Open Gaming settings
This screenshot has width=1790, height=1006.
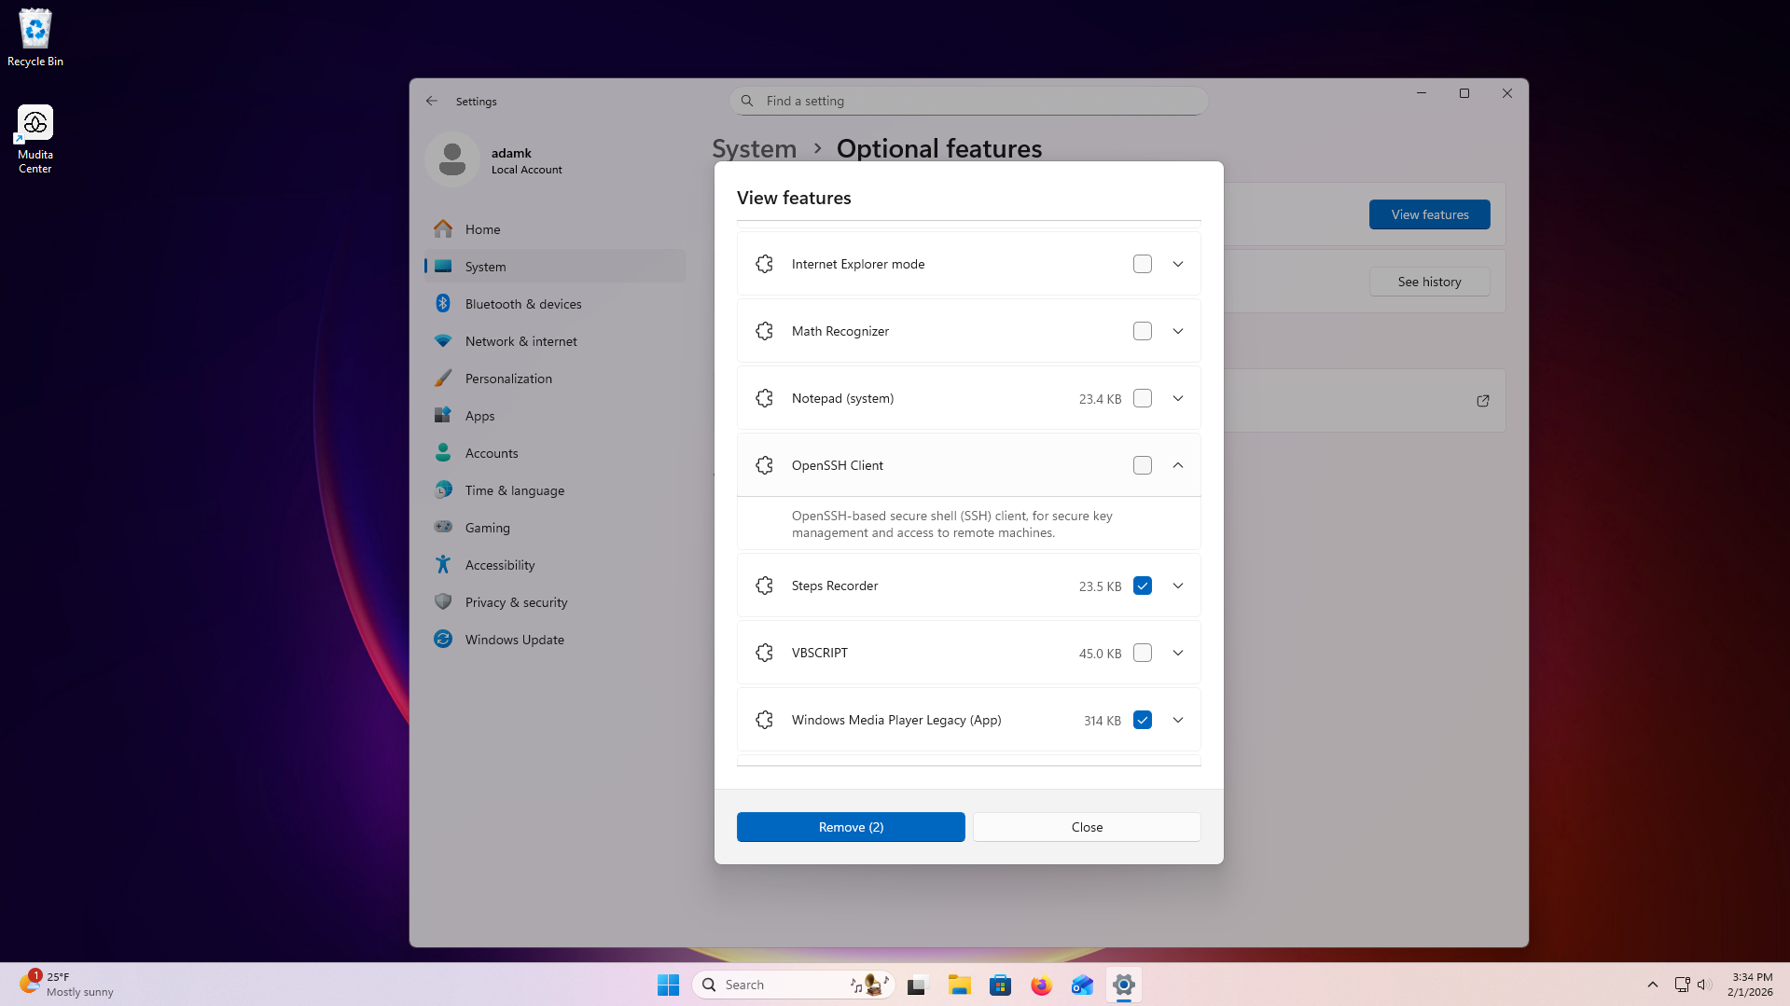point(555,528)
